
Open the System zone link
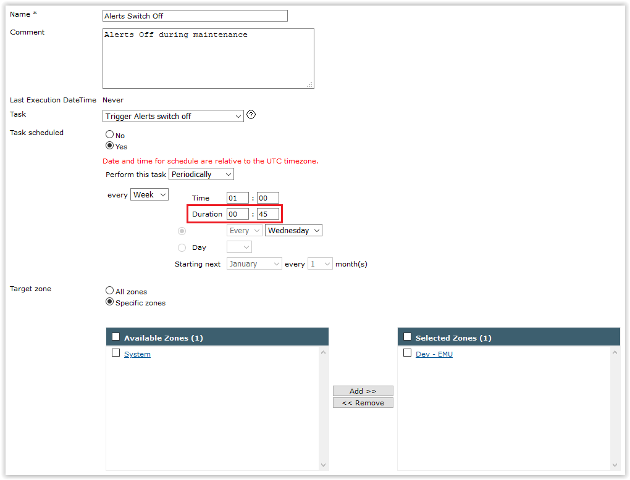137,354
